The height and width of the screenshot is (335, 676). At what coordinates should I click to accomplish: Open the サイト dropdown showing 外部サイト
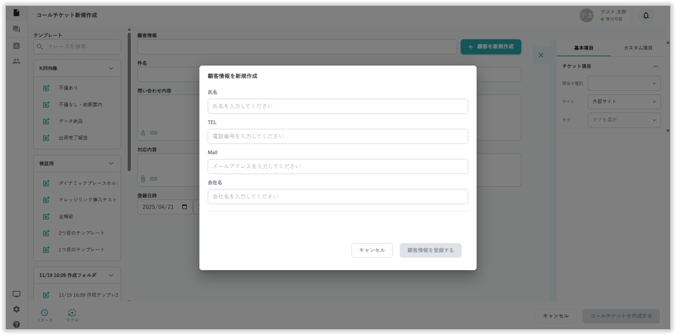click(624, 102)
